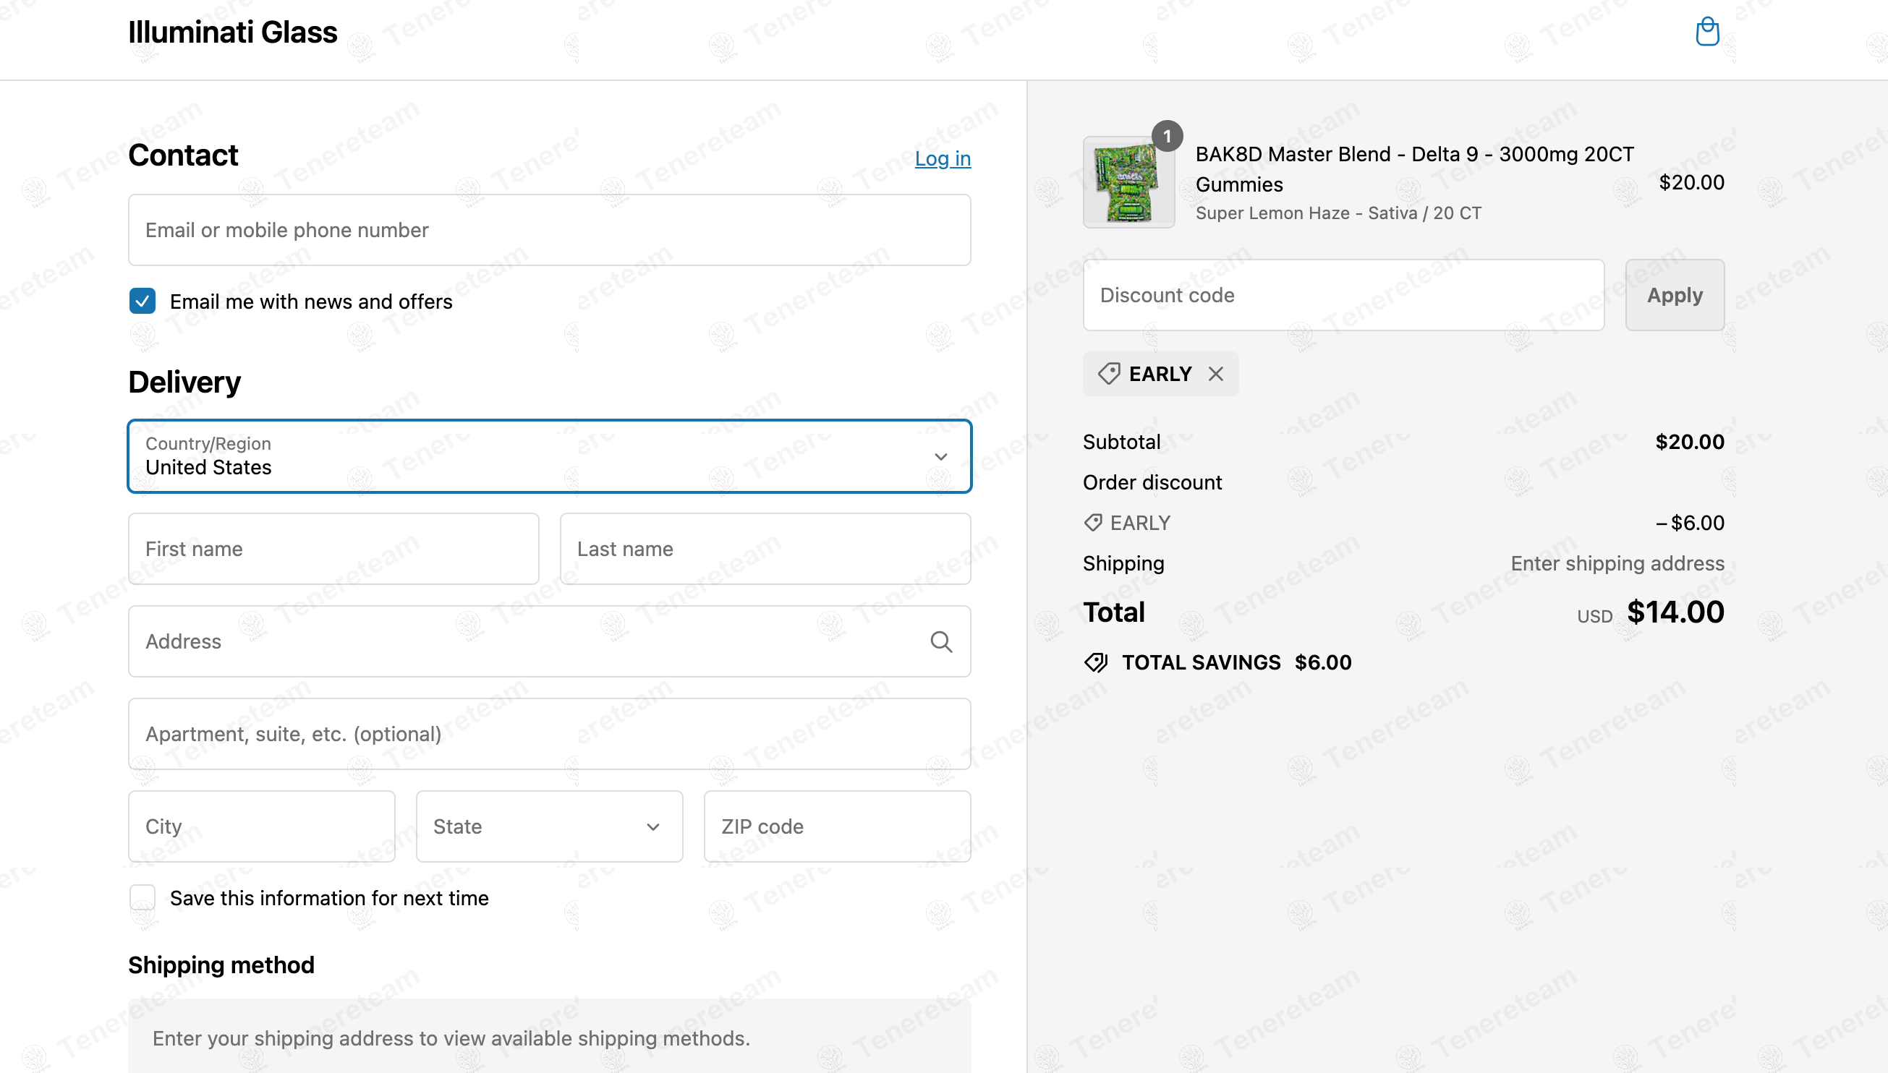Focus the Discount code field
The height and width of the screenshot is (1073, 1888).
click(x=1343, y=295)
